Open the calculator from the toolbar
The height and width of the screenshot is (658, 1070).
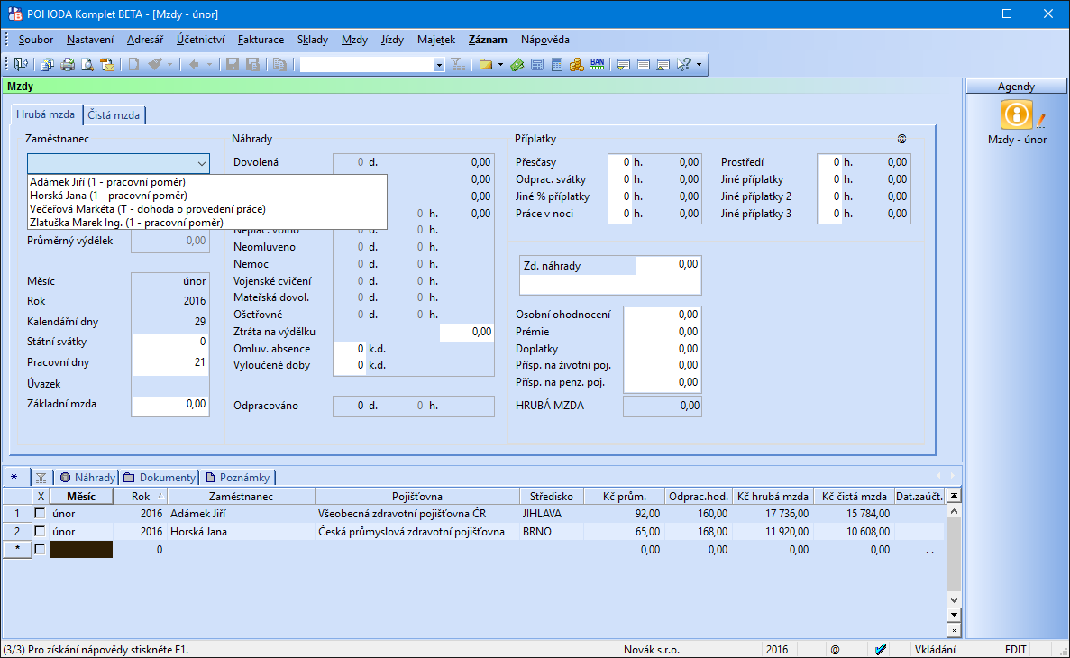(x=557, y=64)
